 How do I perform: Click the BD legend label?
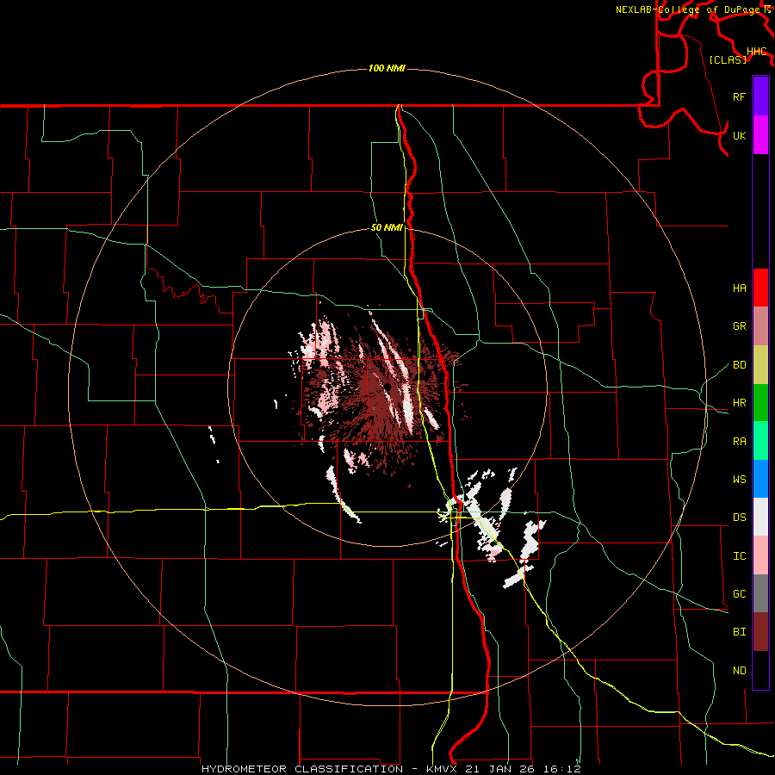point(740,365)
